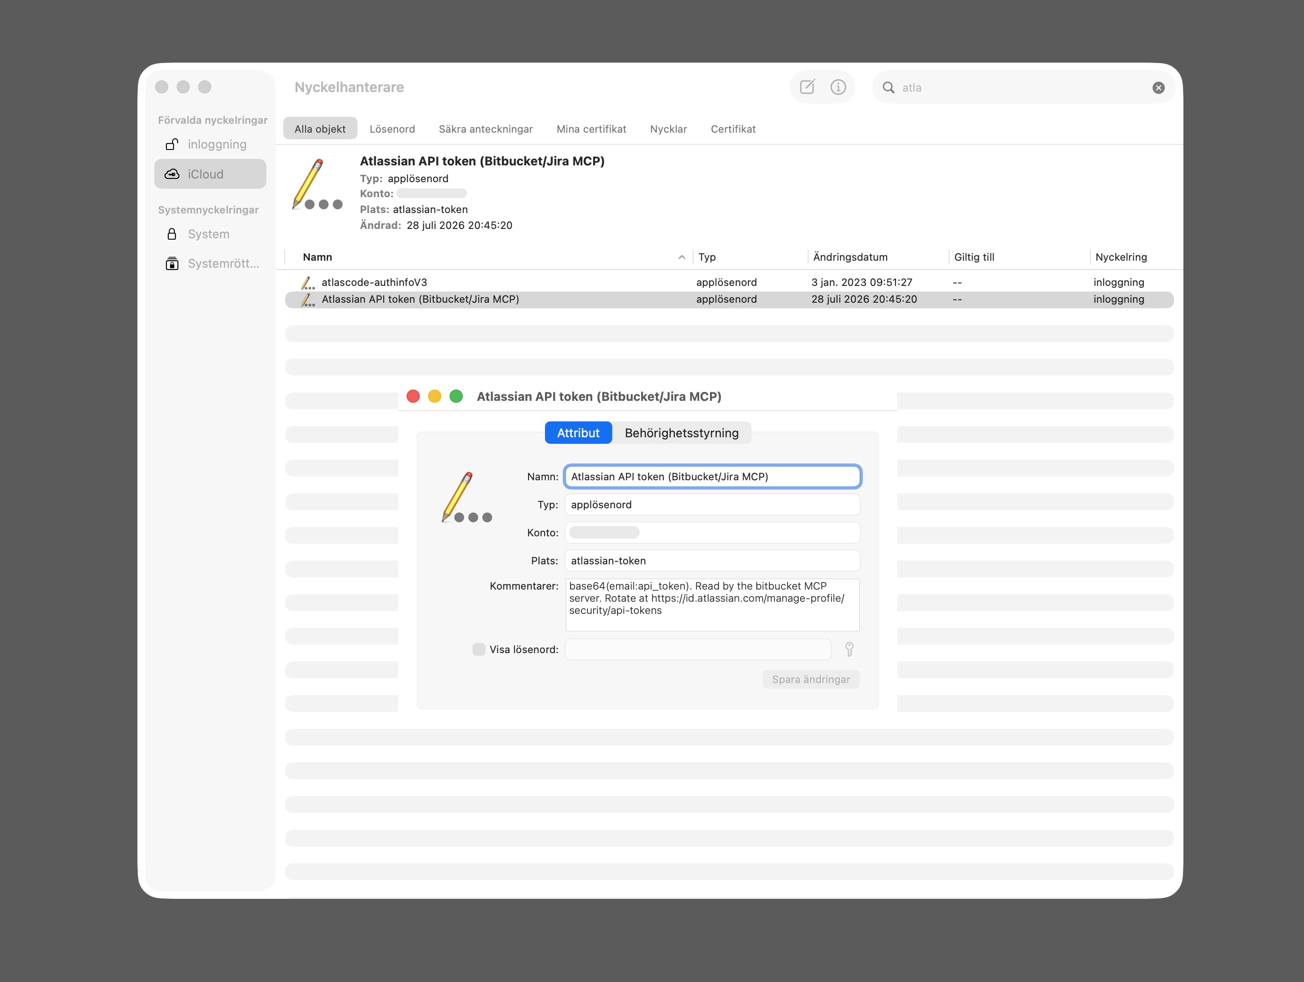Go to the Nycklar tab
Screen dimensions: 1304x982
pyautogui.click(x=668, y=129)
